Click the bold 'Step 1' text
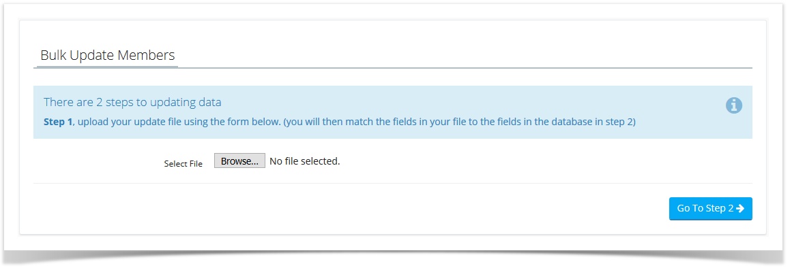Screen dimensions: 792x270 point(58,122)
